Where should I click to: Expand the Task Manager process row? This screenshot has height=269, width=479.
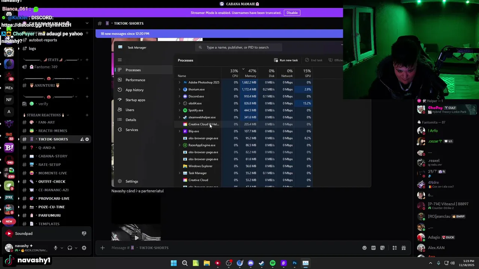[179, 173]
